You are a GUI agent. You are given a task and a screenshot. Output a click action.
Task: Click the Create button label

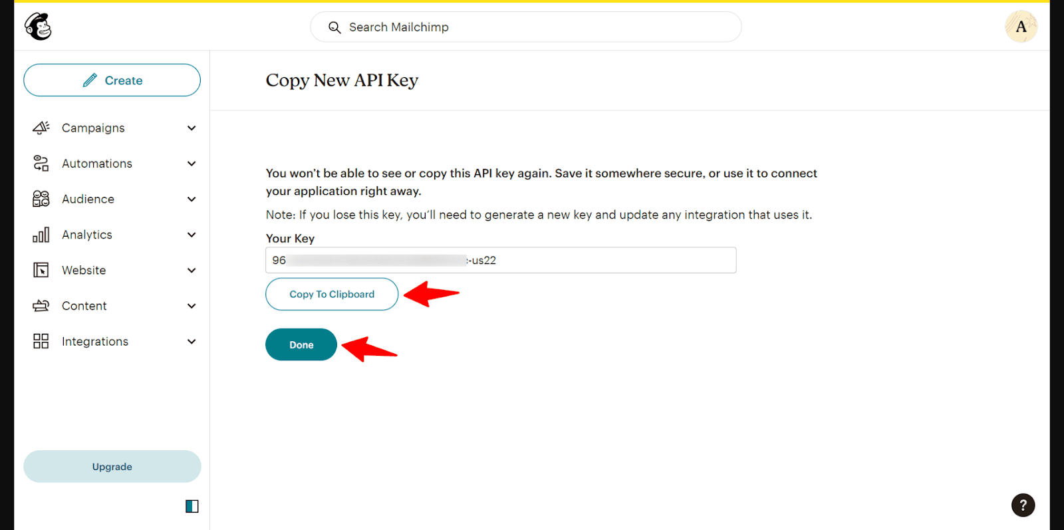(x=124, y=80)
